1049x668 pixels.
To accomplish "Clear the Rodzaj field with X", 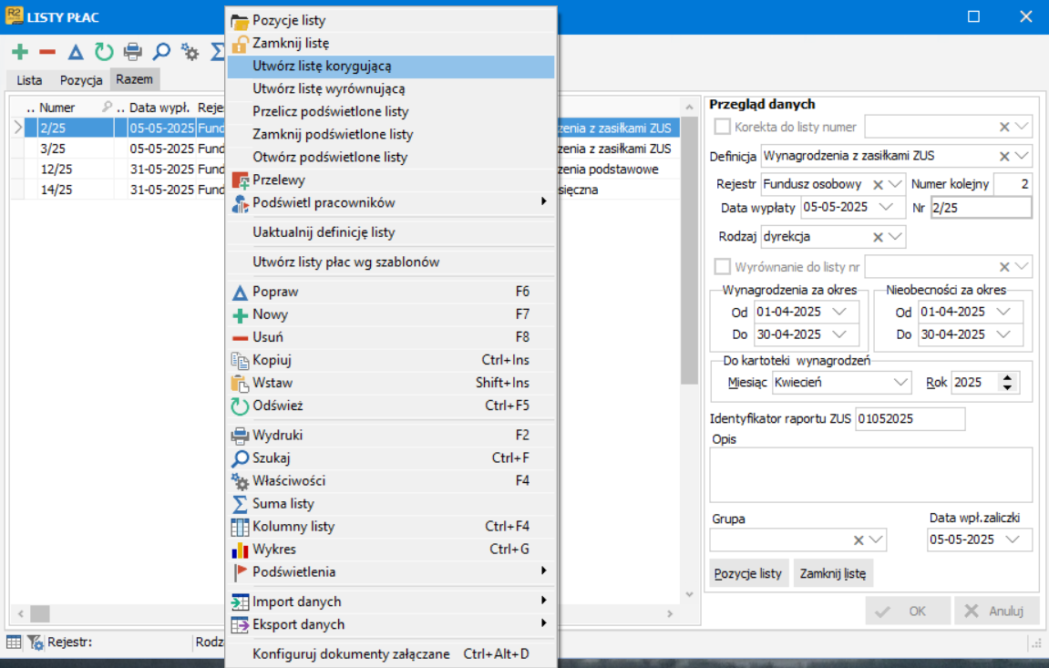I will (x=878, y=237).
